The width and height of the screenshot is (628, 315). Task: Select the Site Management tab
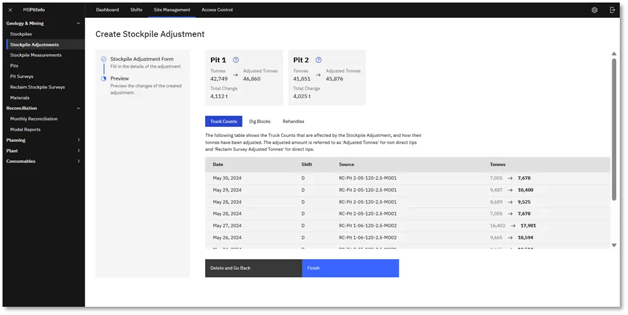click(x=172, y=10)
